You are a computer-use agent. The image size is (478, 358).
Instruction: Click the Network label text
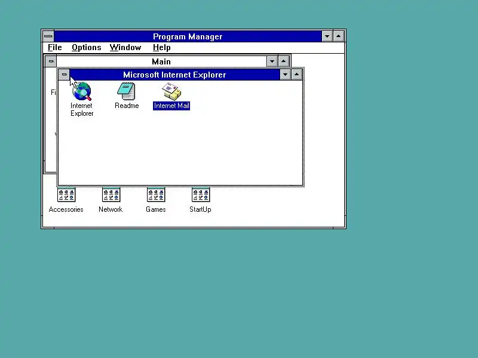pos(111,209)
